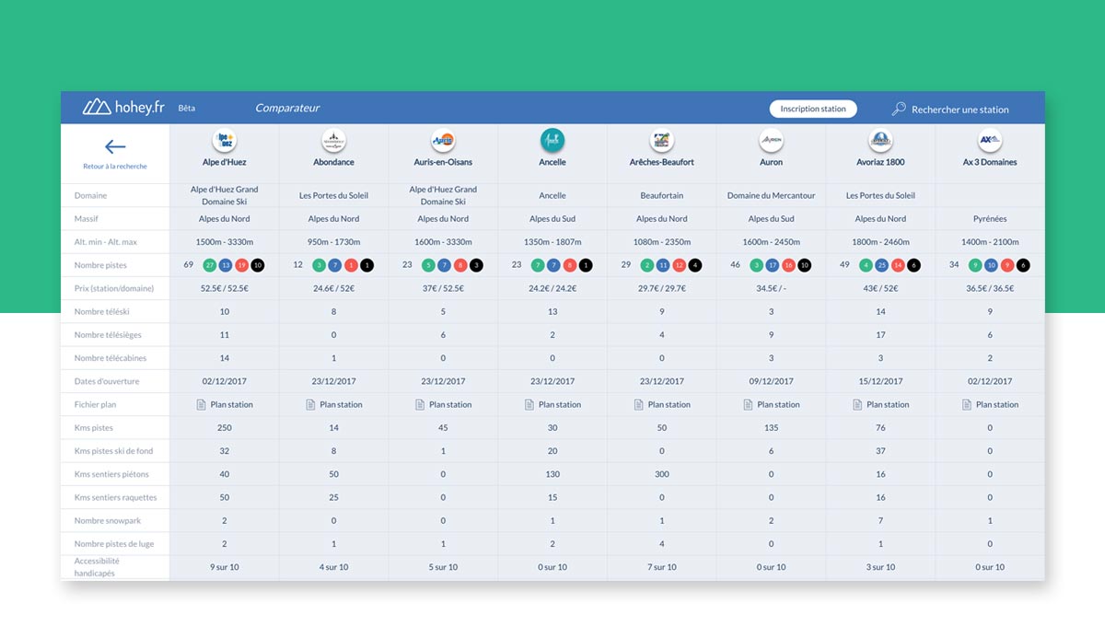This screenshot has width=1105, height=626.
Task: Open the teal Ancelle station logo
Action: pos(552,141)
